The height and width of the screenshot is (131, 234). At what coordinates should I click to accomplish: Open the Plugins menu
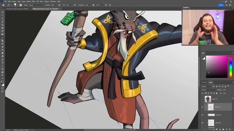click(46, 1)
